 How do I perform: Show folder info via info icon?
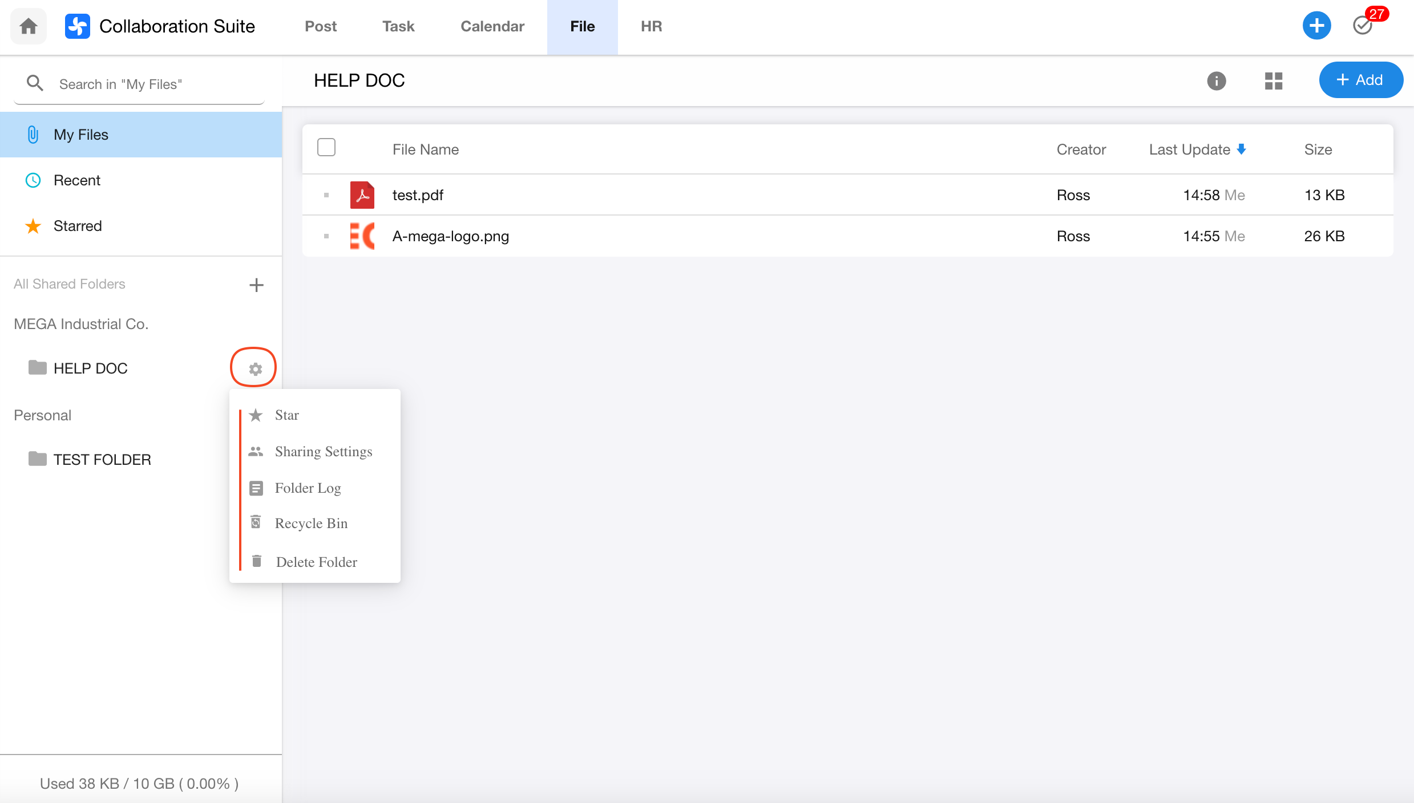point(1216,81)
